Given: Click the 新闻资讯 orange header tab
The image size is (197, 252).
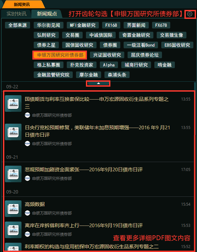Looking at the screenshot, I should pyautogui.click(x=22, y=5).
